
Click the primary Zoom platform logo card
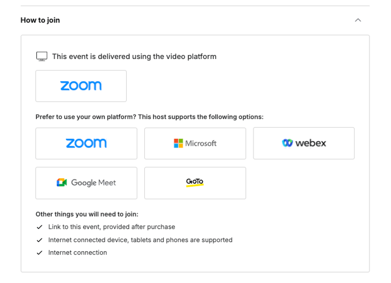click(x=81, y=86)
